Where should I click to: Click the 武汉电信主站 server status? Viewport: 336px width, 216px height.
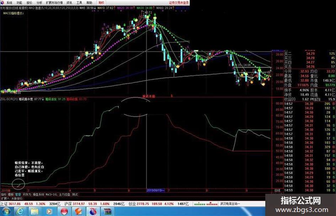point(230,204)
